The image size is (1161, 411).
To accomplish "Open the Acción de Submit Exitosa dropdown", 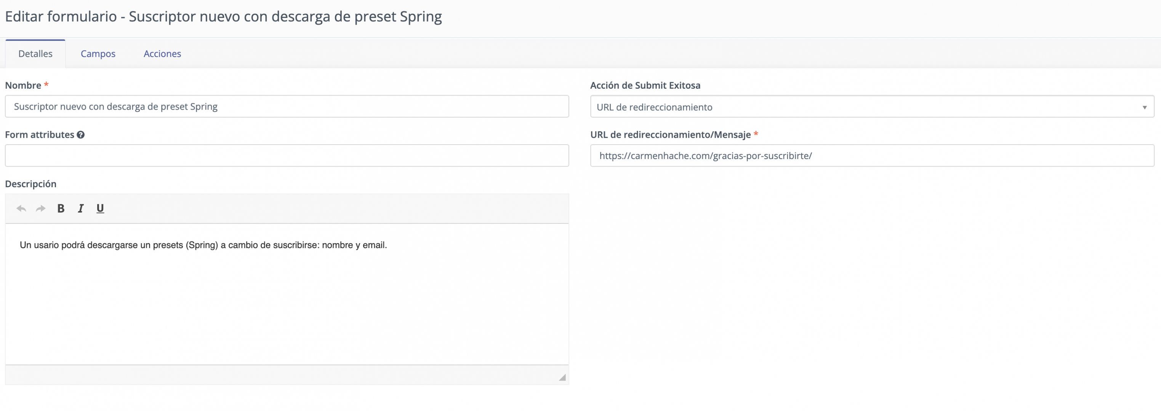I will coord(872,107).
